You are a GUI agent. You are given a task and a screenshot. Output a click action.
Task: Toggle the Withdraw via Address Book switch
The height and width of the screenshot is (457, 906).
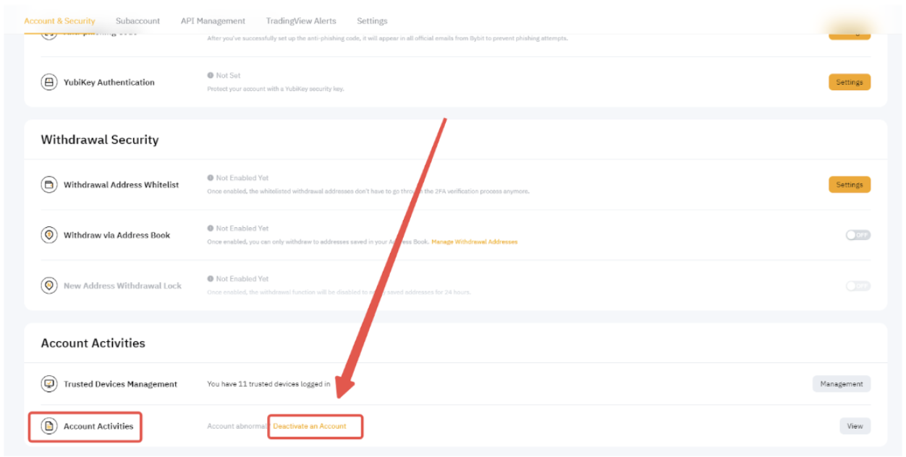(858, 235)
